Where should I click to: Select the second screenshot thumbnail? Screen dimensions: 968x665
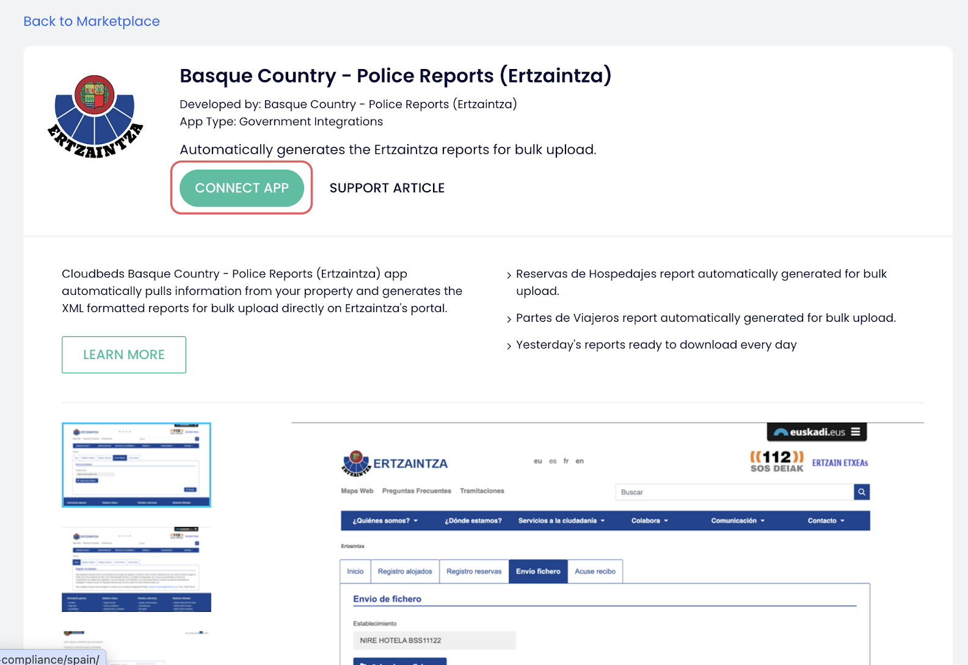[136, 569]
